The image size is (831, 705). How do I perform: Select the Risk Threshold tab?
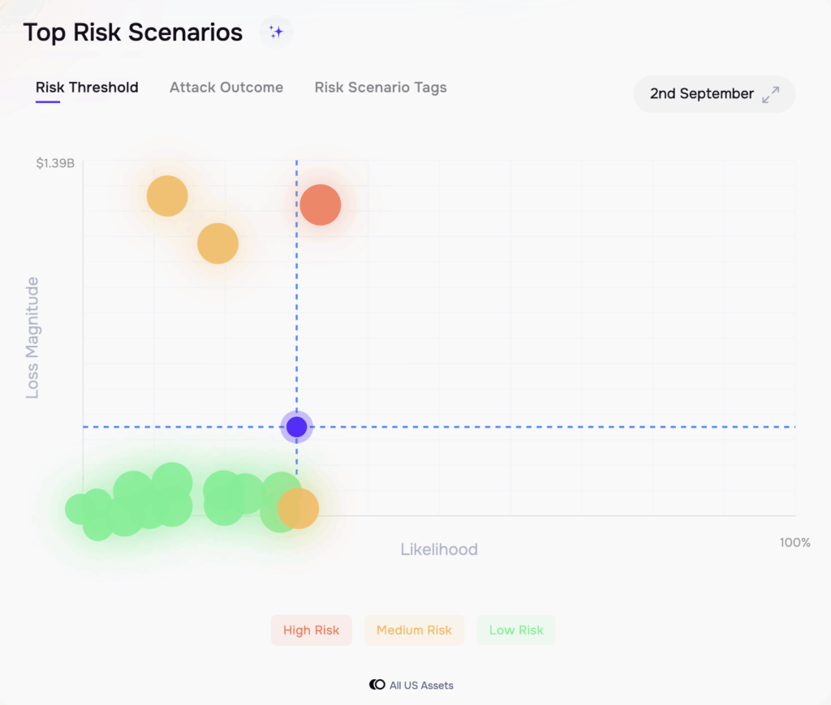click(x=87, y=88)
